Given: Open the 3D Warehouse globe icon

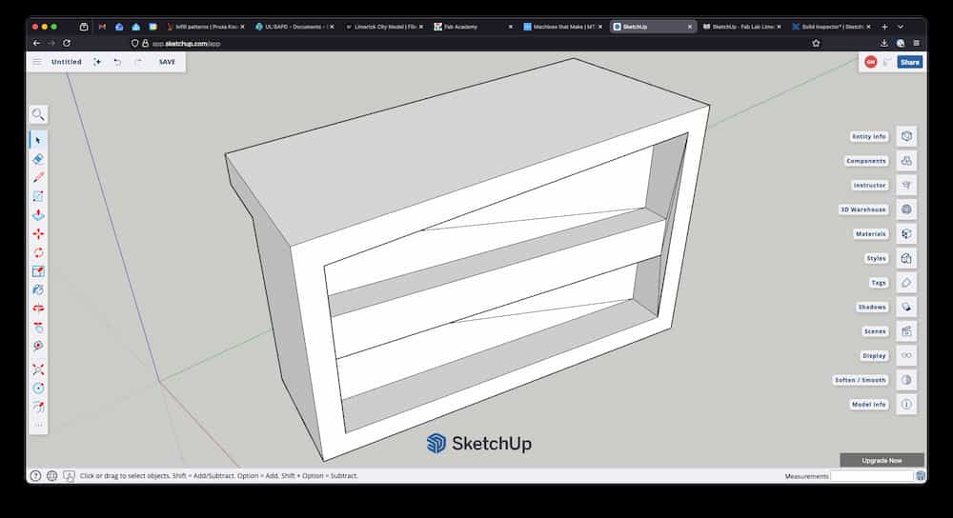Looking at the screenshot, I should pyautogui.click(x=906, y=209).
